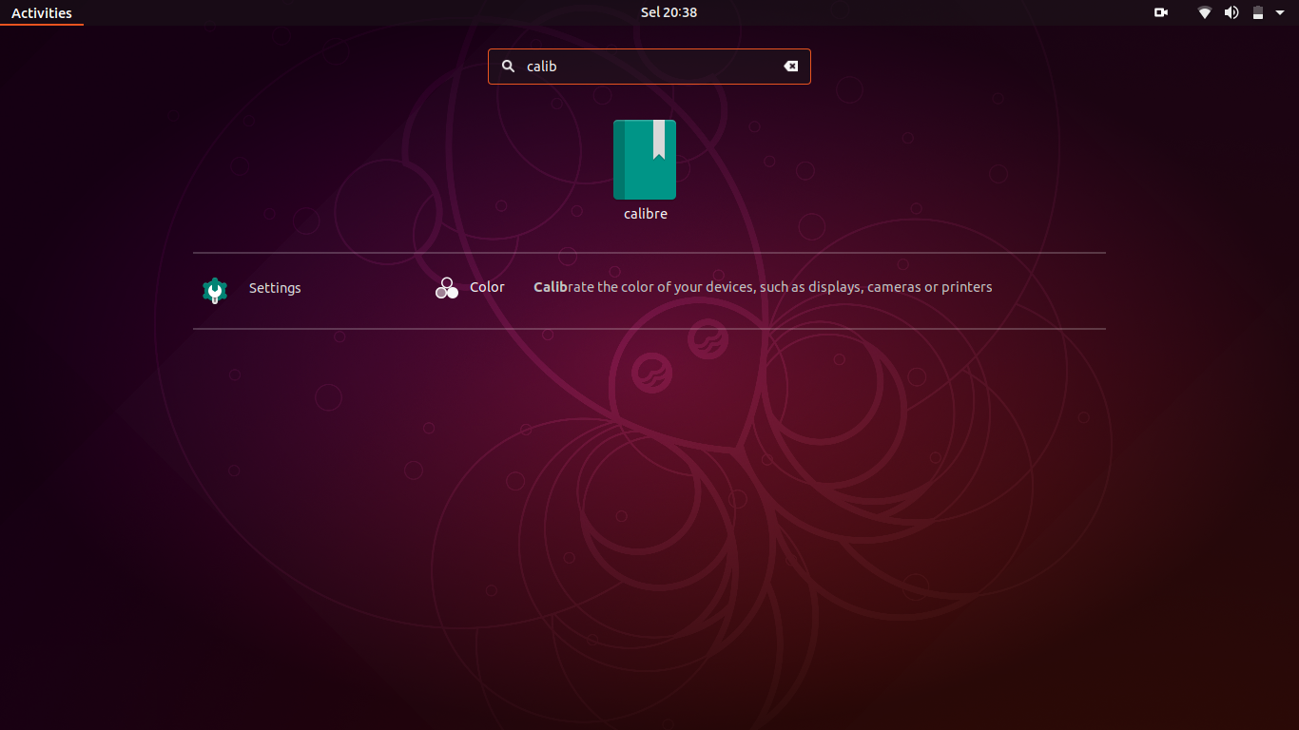Click the Calibrate the color description text

[x=763, y=287]
